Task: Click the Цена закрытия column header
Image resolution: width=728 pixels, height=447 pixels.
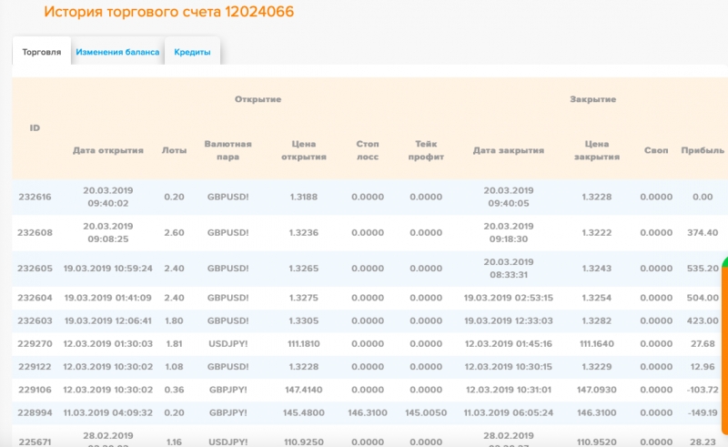Action: (x=597, y=150)
